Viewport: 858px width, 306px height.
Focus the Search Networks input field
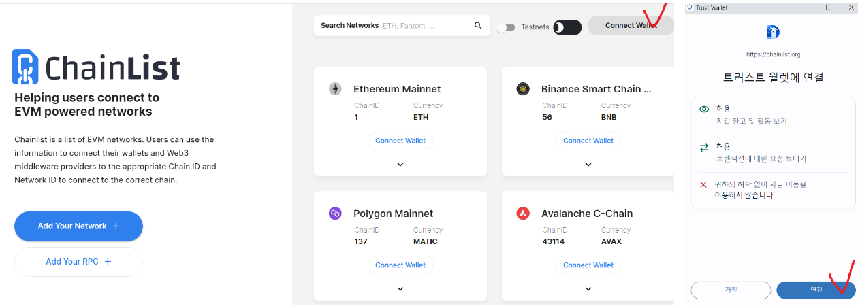coord(402,26)
